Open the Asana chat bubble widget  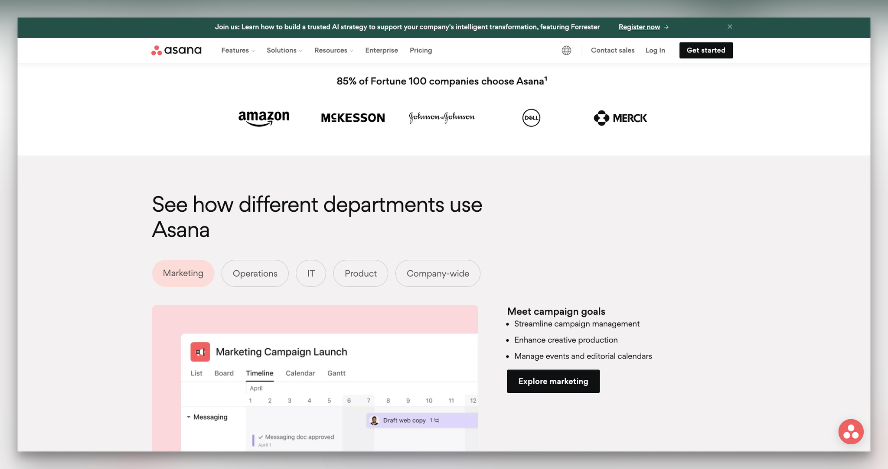click(851, 431)
